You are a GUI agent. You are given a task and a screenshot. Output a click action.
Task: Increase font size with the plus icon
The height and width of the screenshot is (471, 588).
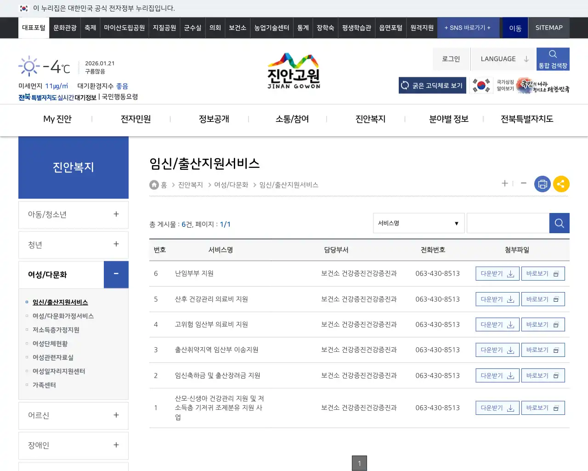click(504, 184)
